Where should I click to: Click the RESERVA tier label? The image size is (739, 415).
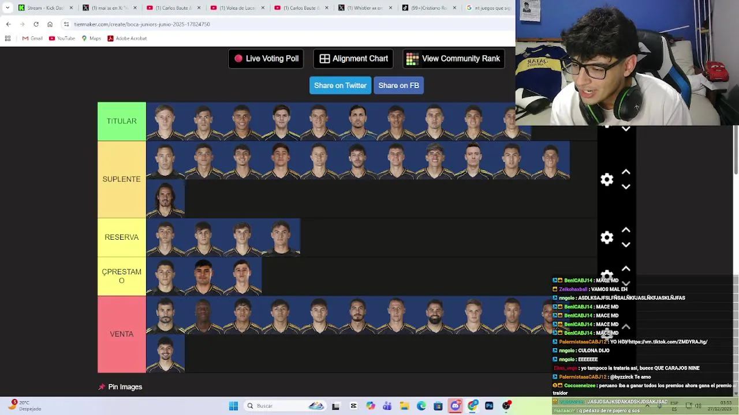(122, 237)
